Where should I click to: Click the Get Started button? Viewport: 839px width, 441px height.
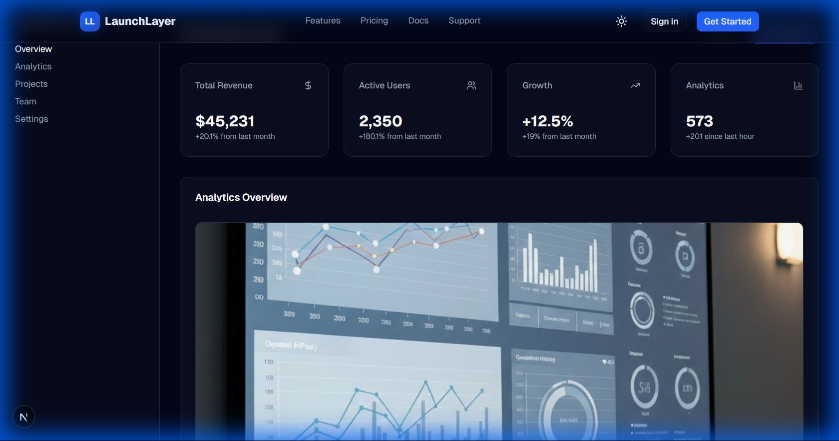(x=728, y=21)
